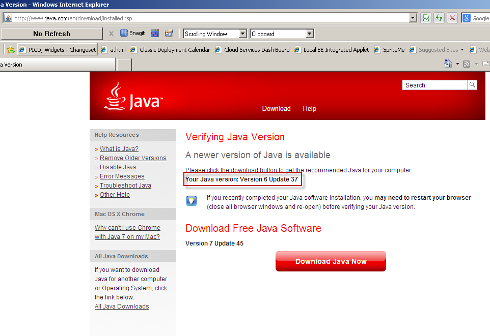Click inside the Java site Search field
Image resolution: width=490 pixels, height=336 pixels.
434,85
